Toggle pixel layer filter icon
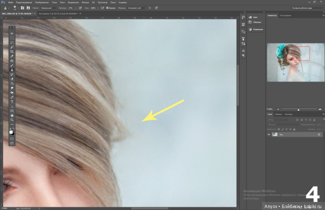Image resolution: width=325 pixels, height=210 pixels. pyautogui.click(x=297, y=120)
